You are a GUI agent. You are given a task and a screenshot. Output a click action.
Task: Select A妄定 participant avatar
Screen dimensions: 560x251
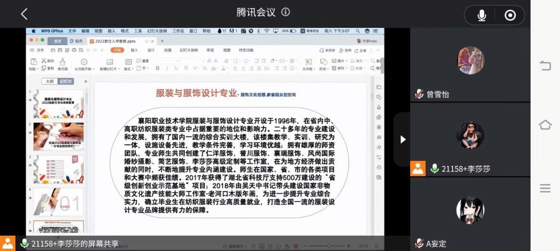pos(470,210)
